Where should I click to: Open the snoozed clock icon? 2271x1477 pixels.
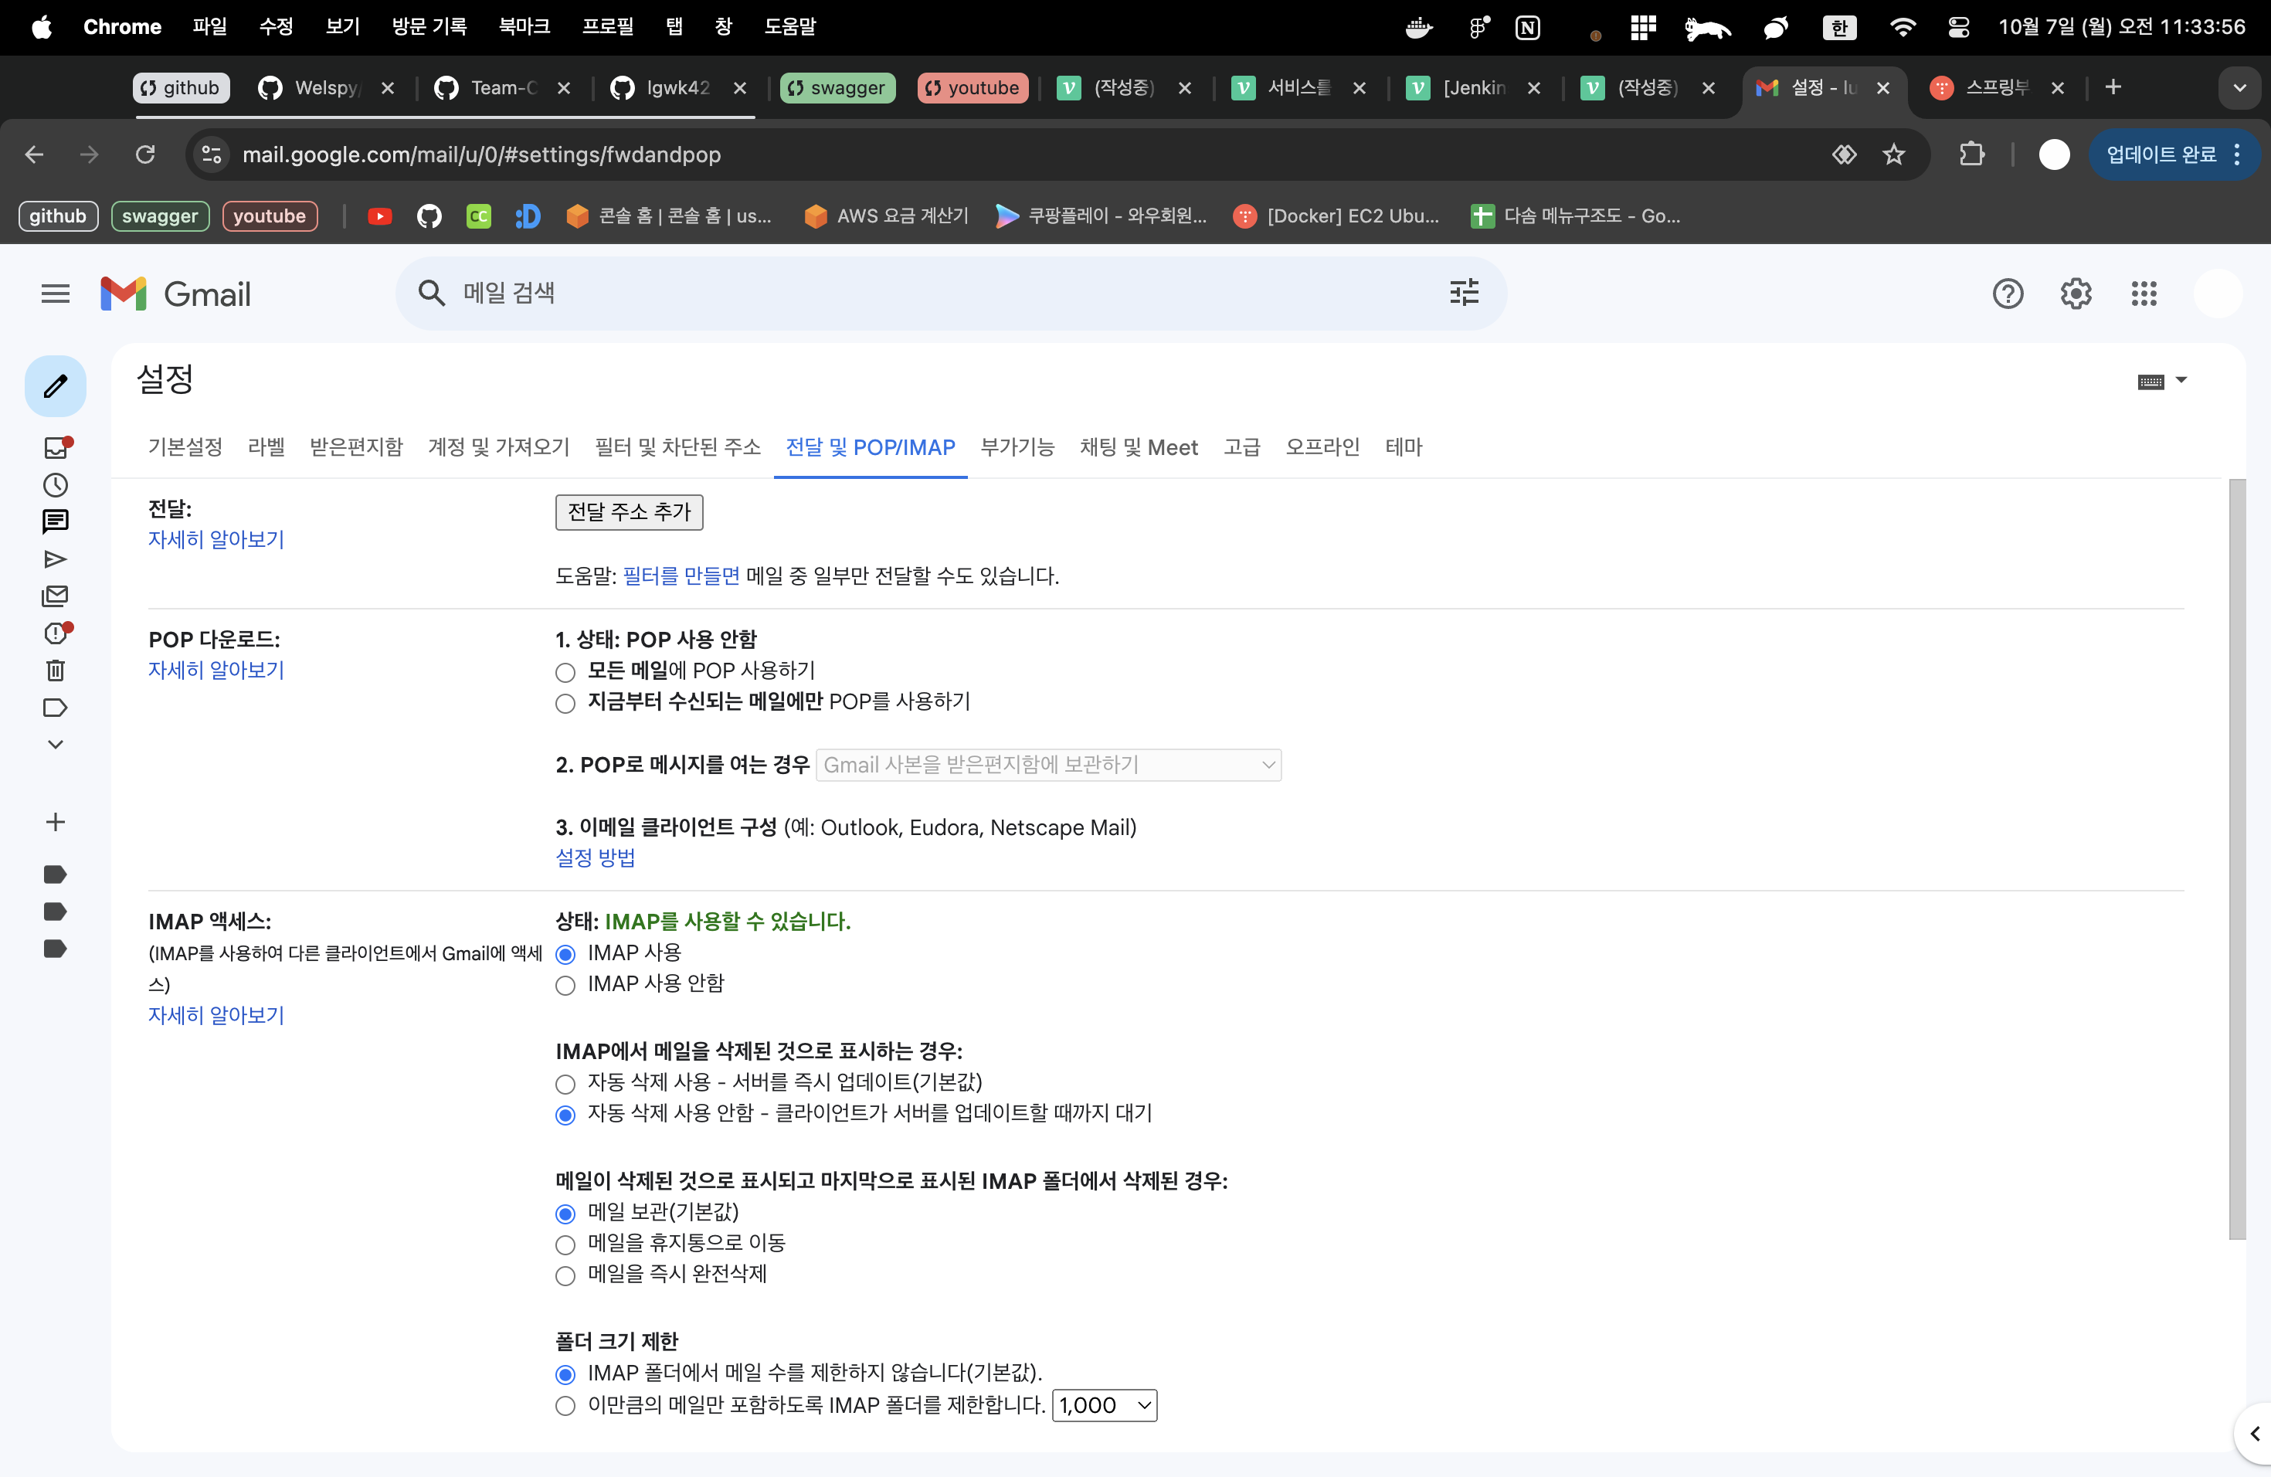pyautogui.click(x=56, y=484)
